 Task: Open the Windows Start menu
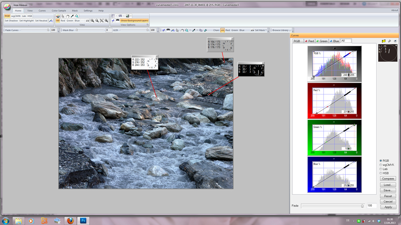(x=5, y=221)
